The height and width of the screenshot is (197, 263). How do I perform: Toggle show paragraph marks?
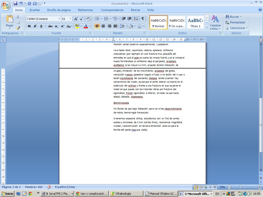pyautogui.click(x=143, y=19)
